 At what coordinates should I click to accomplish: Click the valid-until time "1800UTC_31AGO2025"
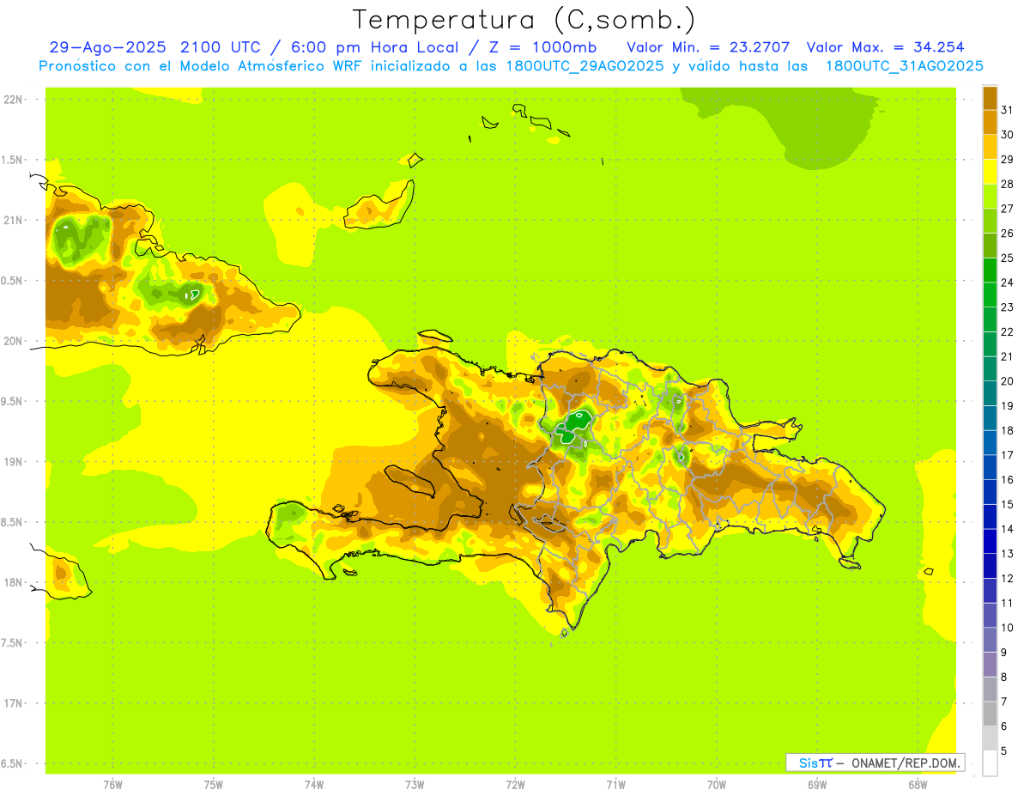pyautogui.click(x=905, y=66)
